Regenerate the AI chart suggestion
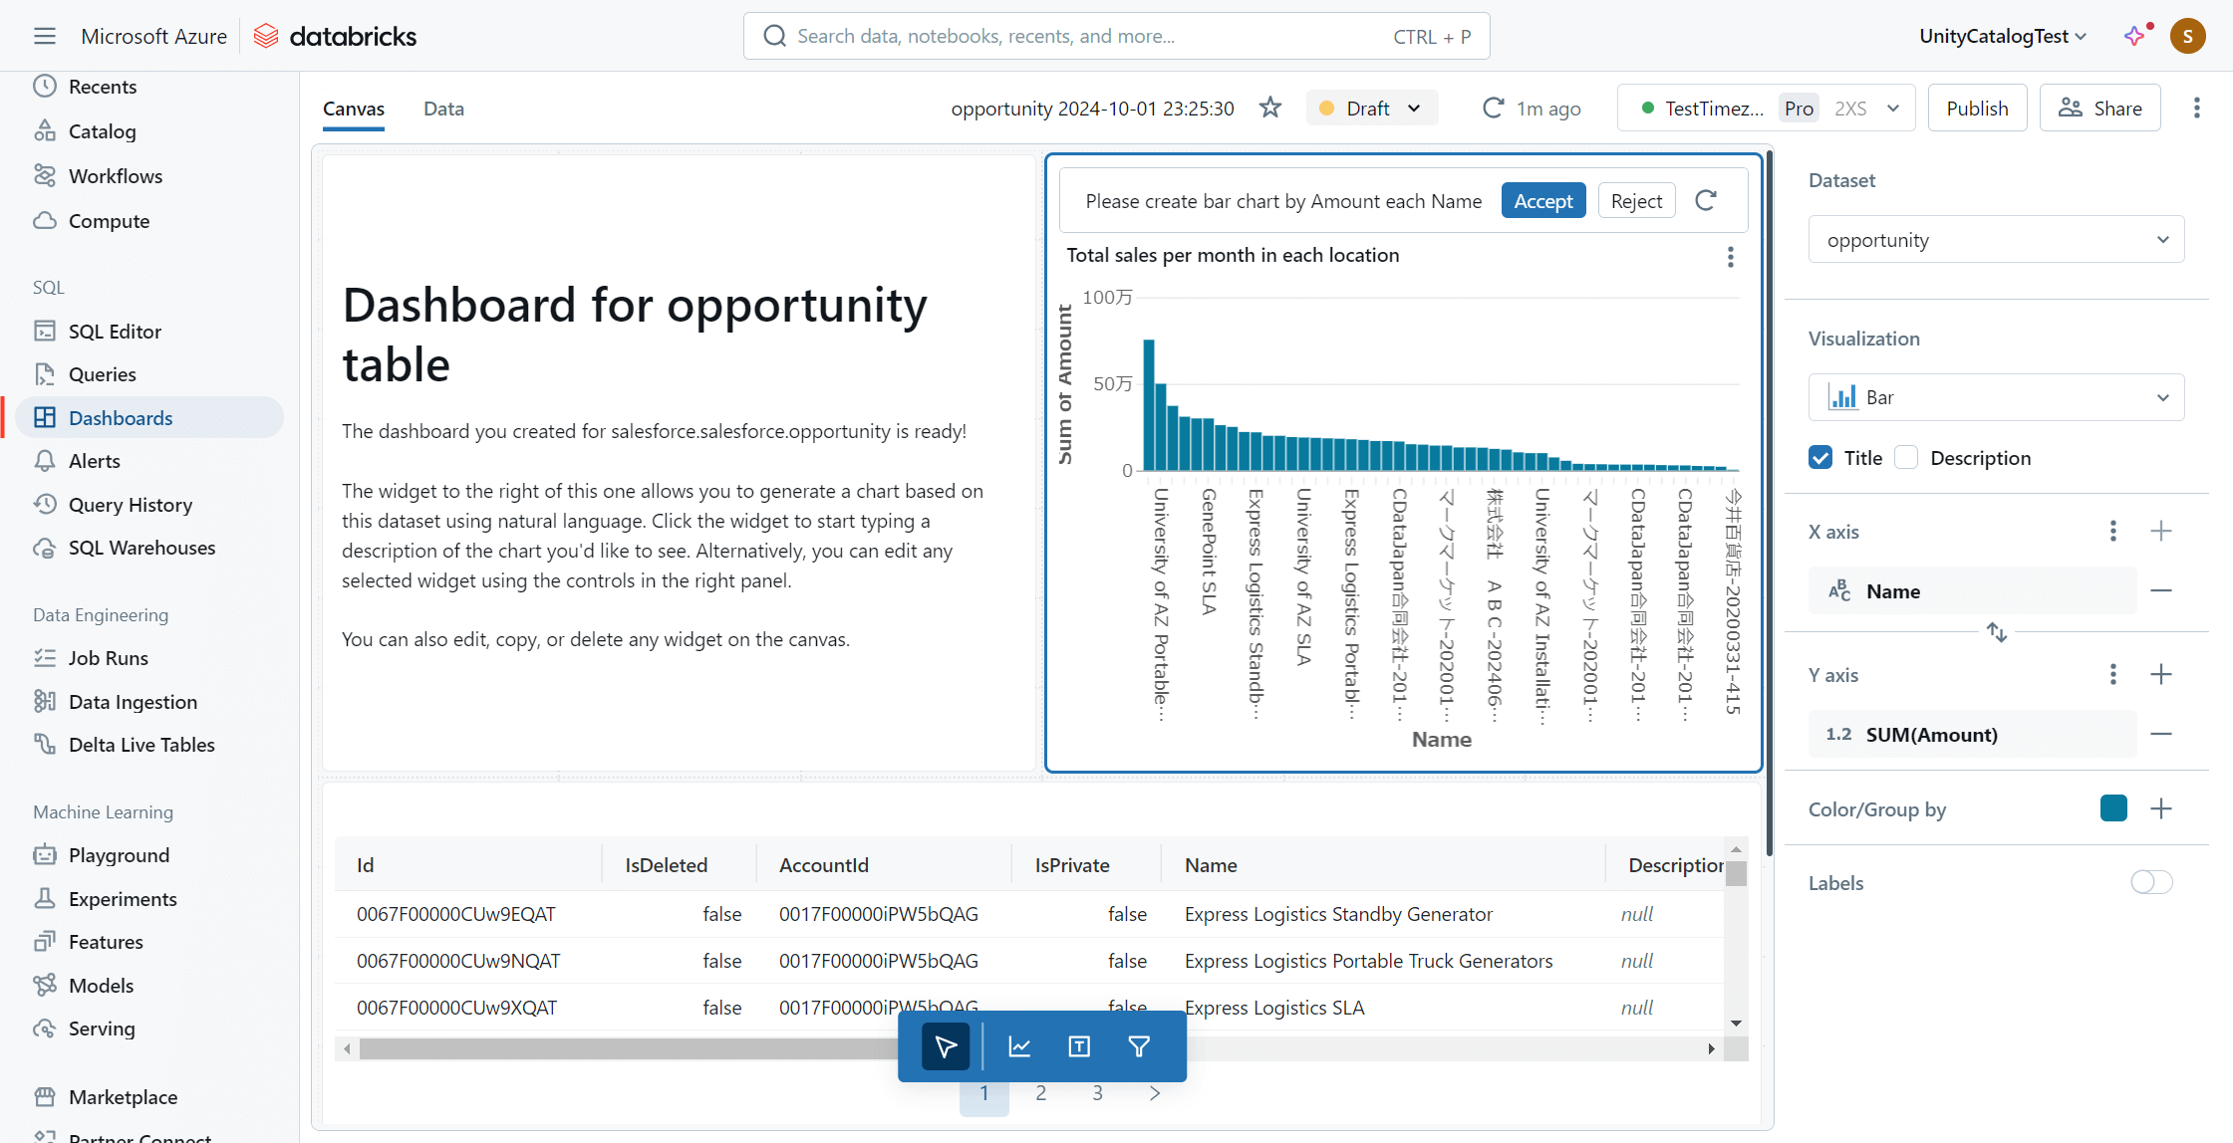The width and height of the screenshot is (2233, 1143). (1706, 200)
